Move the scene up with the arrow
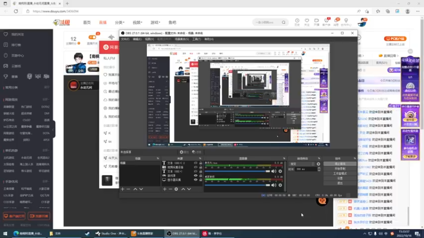 pos(135,189)
